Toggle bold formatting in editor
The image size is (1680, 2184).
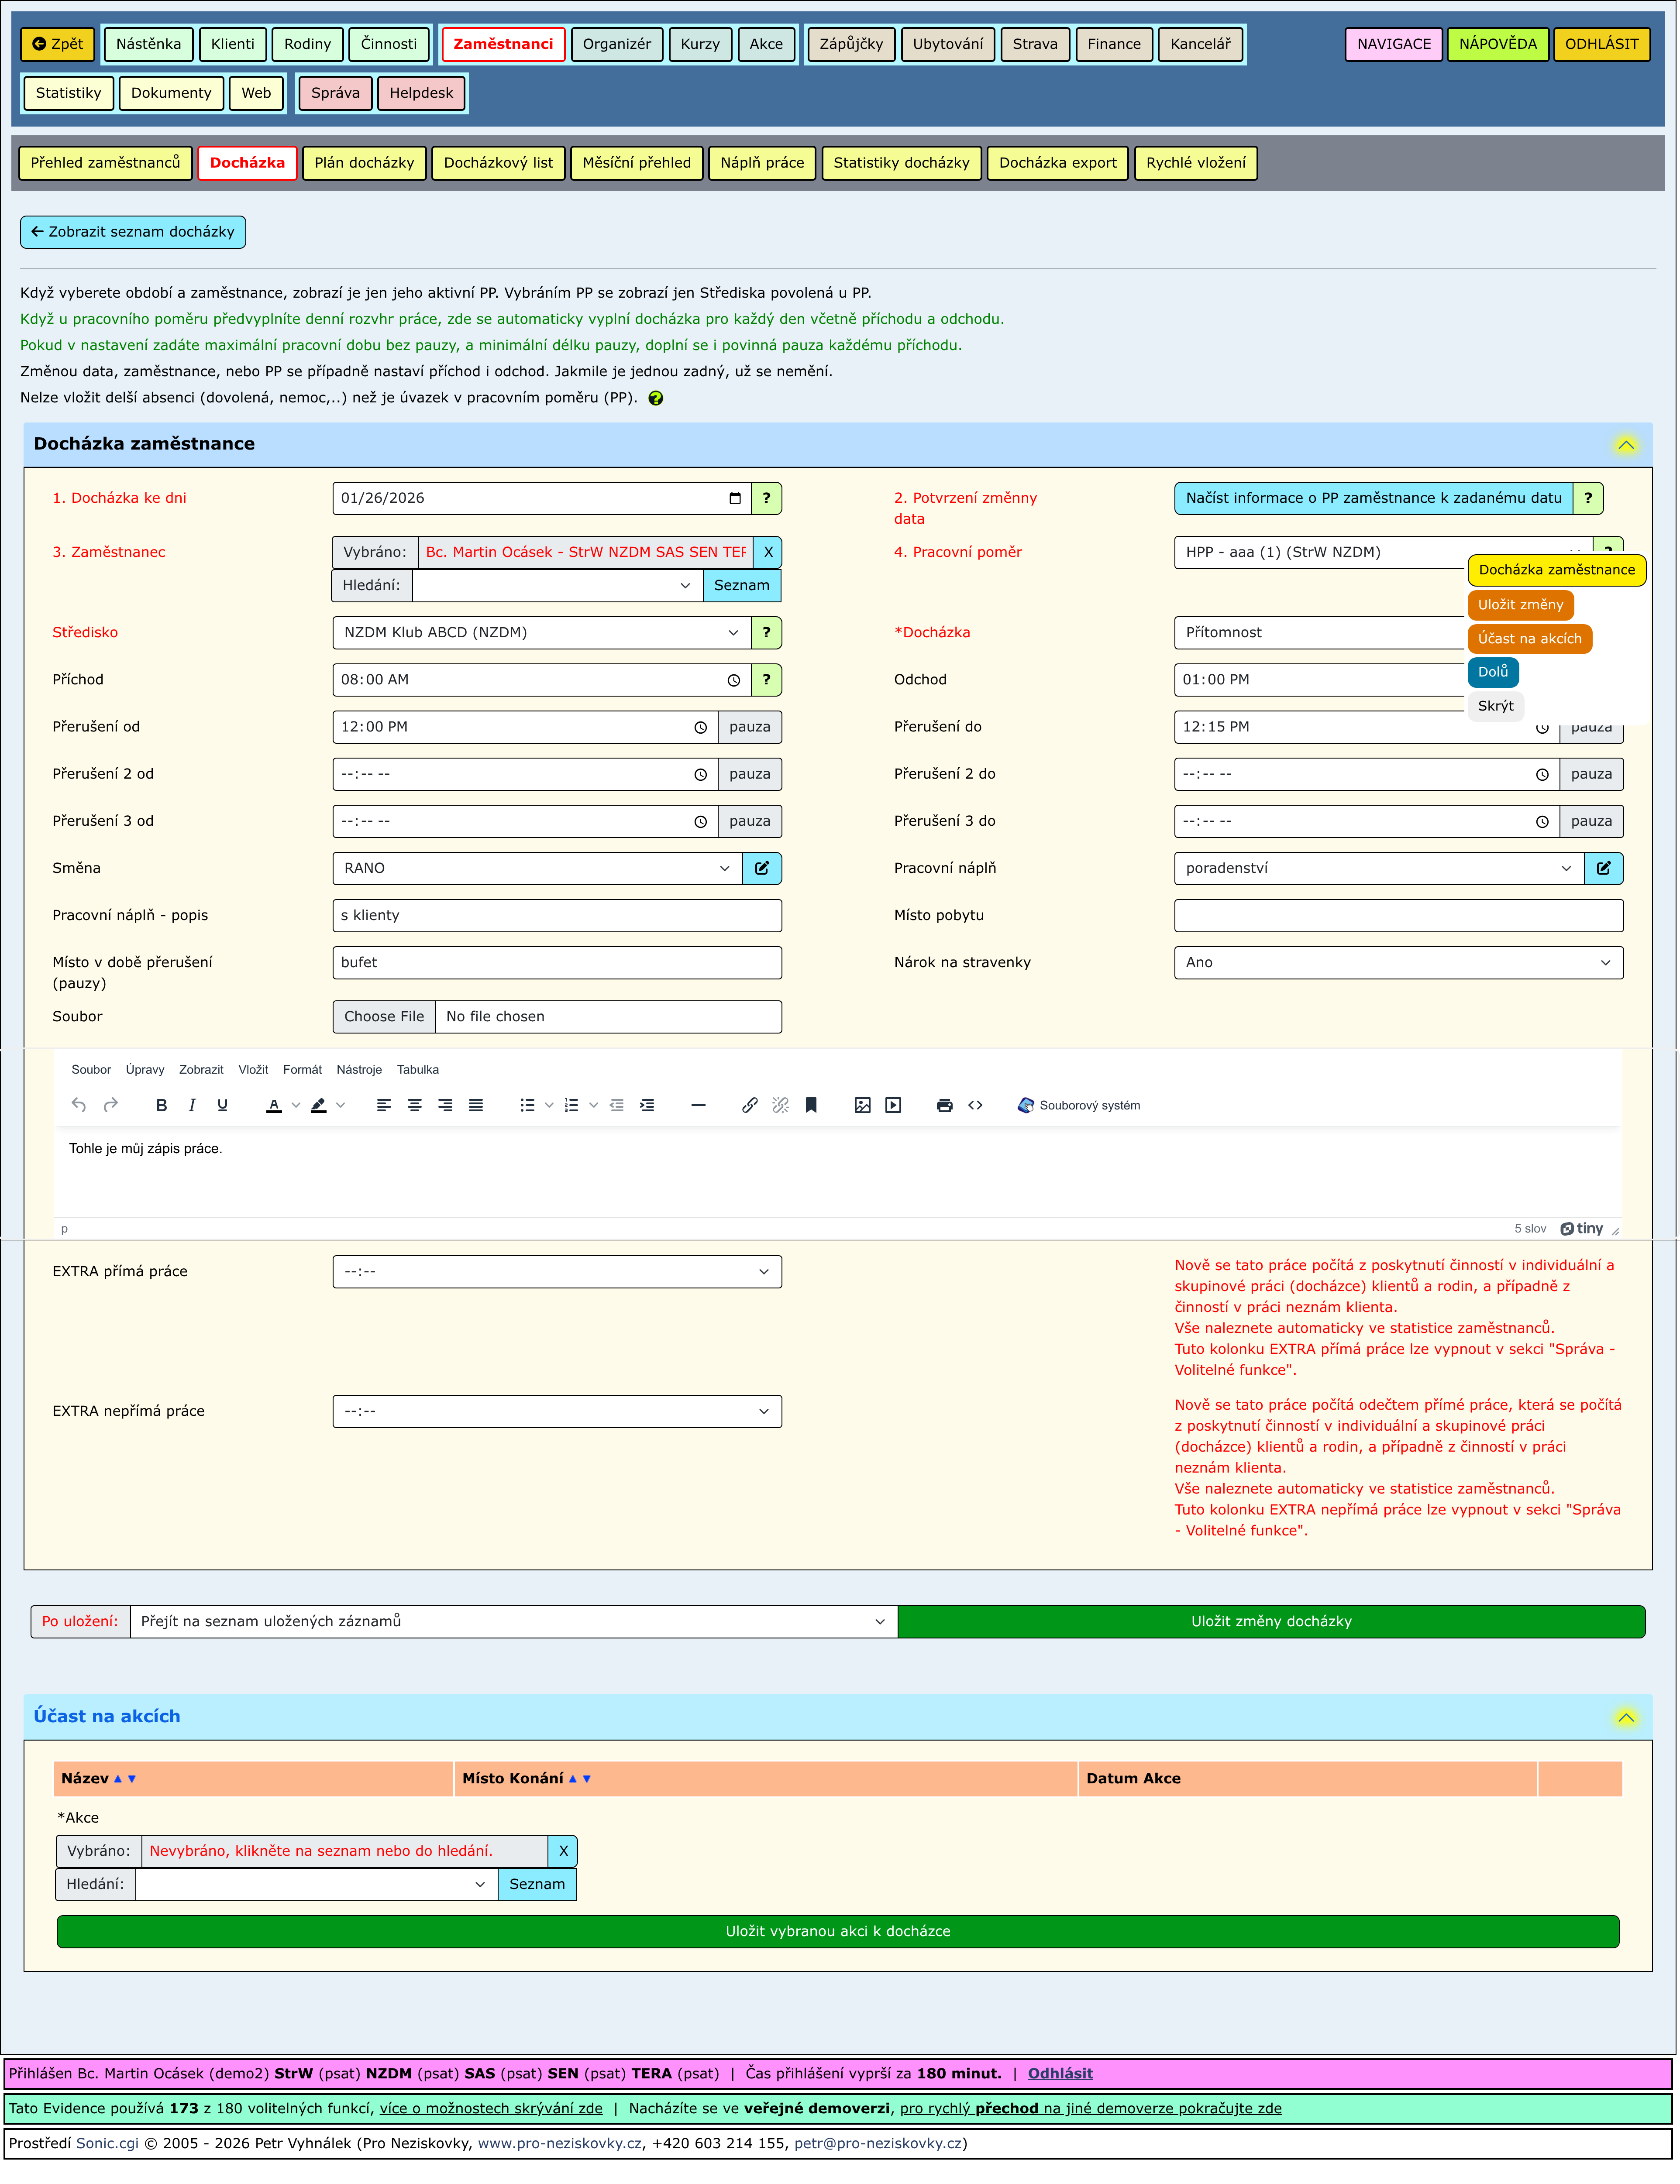click(x=161, y=1105)
